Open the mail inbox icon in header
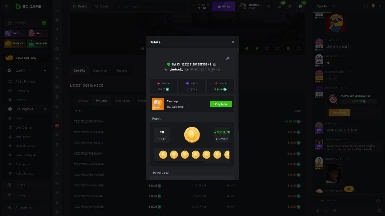The image size is (385, 216). [279, 6]
